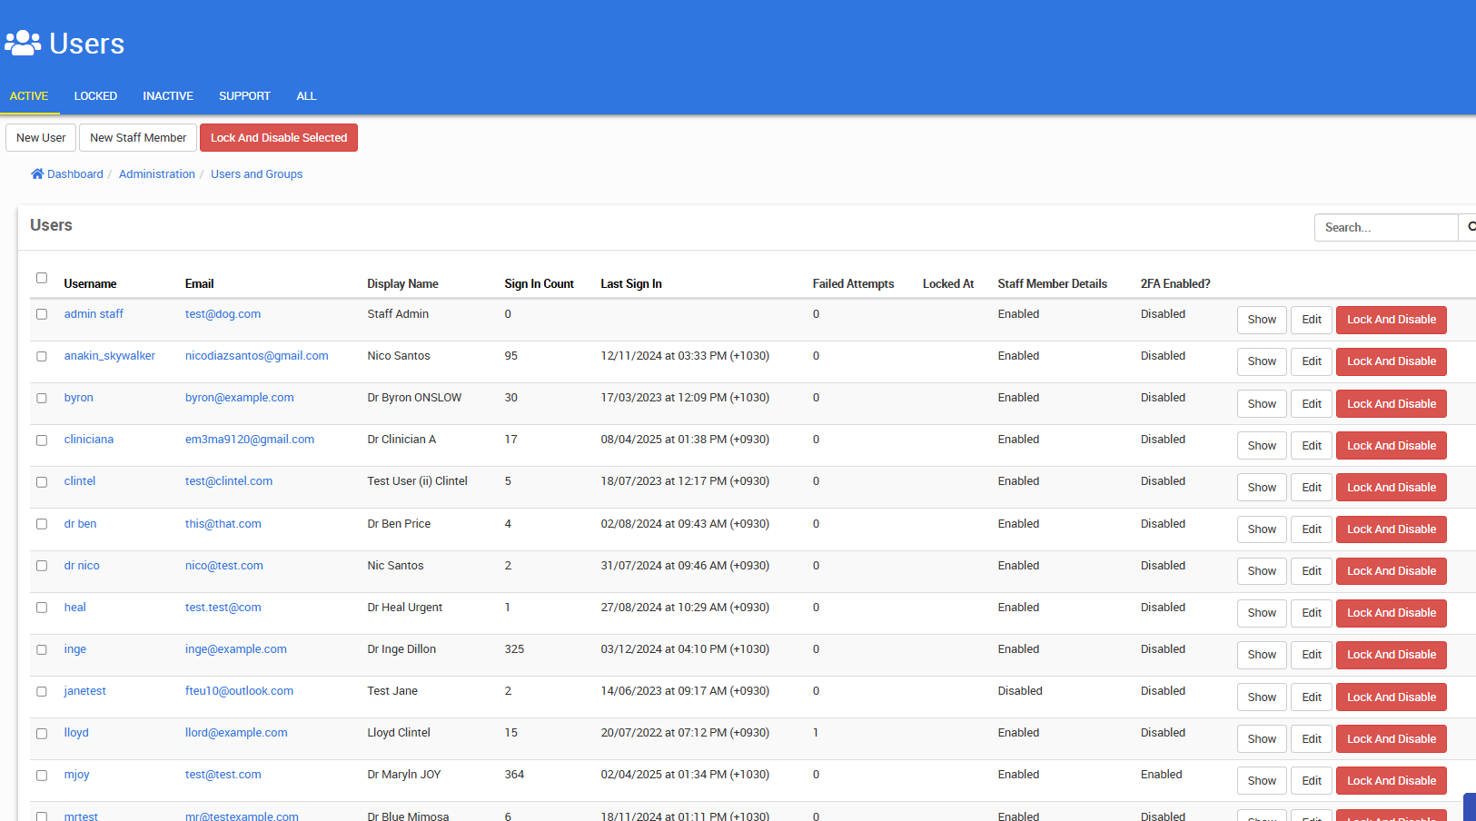Click Lock And Disable Selected button
Image resolution: width=1476 pixels, height=821 pixels.
click(x=279, y=138)
